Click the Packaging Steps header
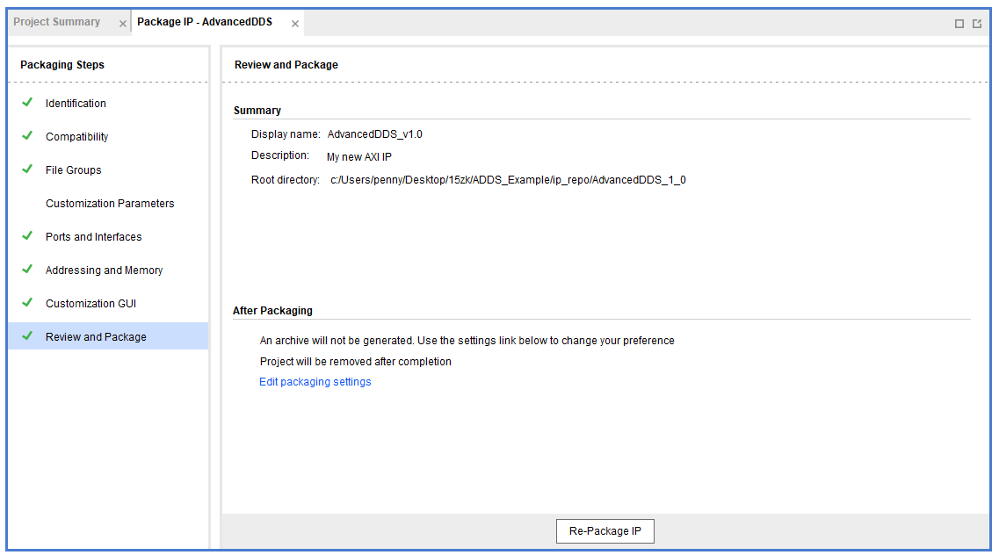 click(62, 65)
